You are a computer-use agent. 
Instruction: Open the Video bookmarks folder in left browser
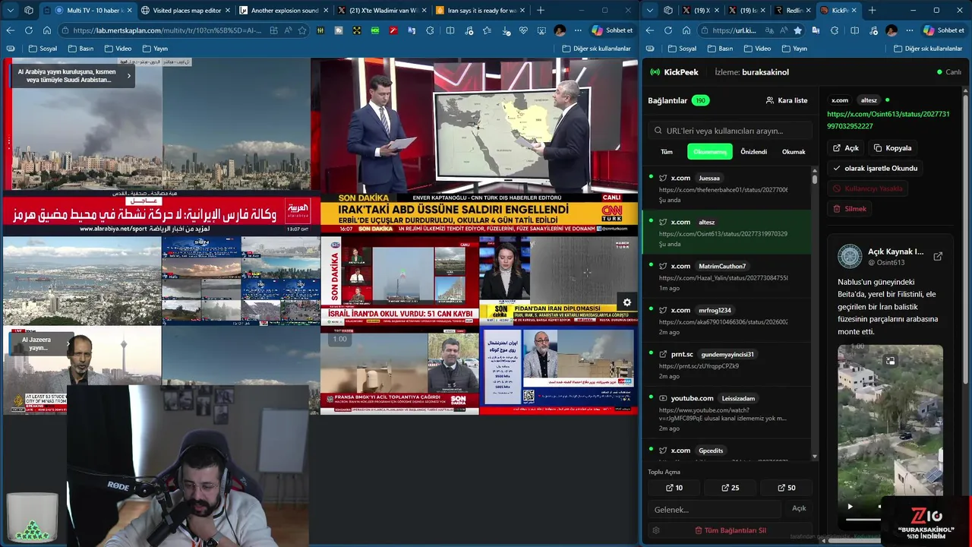coord(118,49)
